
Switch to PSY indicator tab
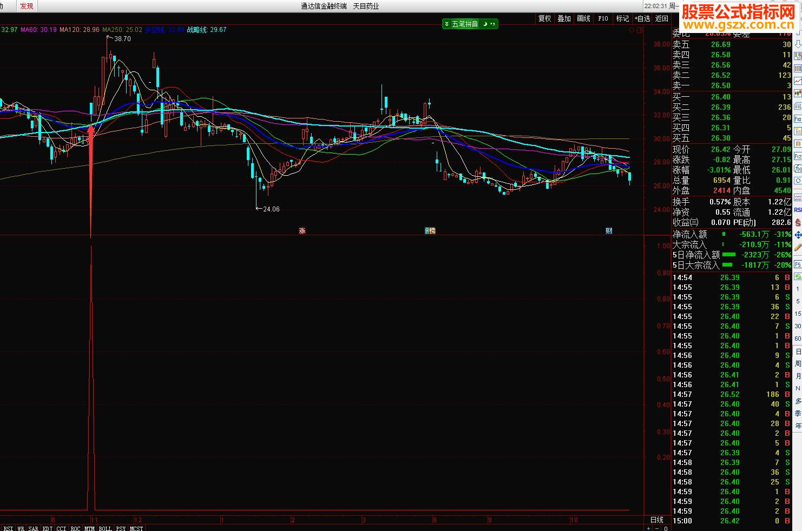(121, 528)
